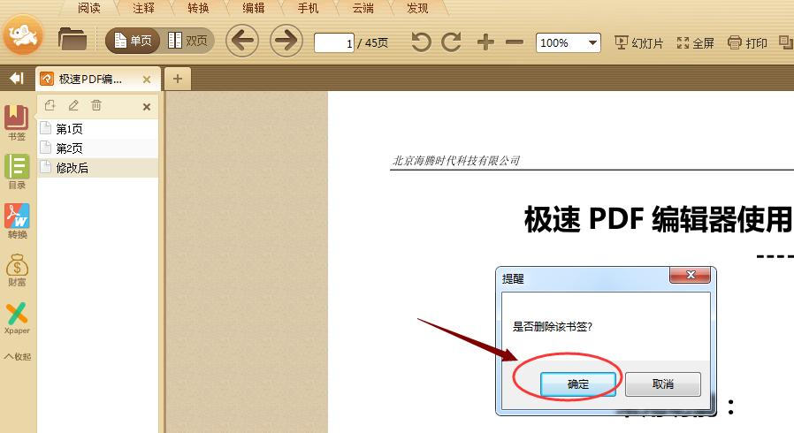
Task: Click the company header text 北京海腾时代科技有限公司
Action: tap(456, 161)
